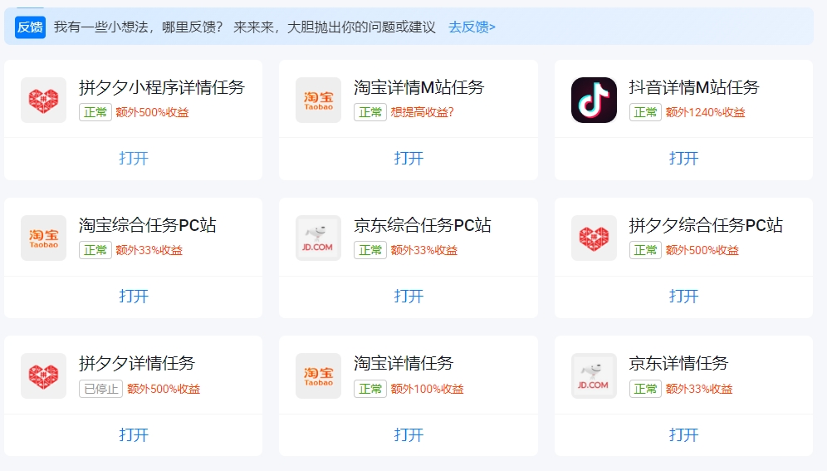The width and height of the screenshot is (827, 471).
Task: Open the 淘宝详情M站任务 card
Action: pyautogui.click(x=409, y=158)
